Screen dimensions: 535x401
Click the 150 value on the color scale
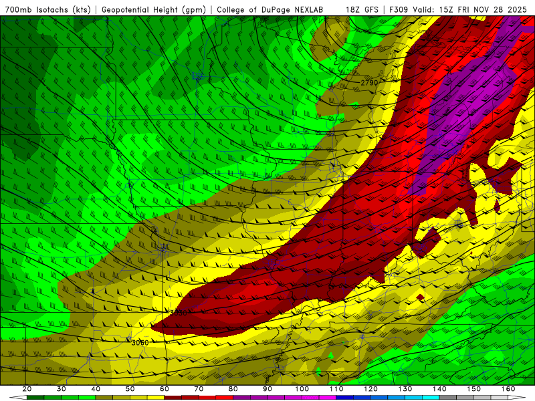[x=474, y=389]
